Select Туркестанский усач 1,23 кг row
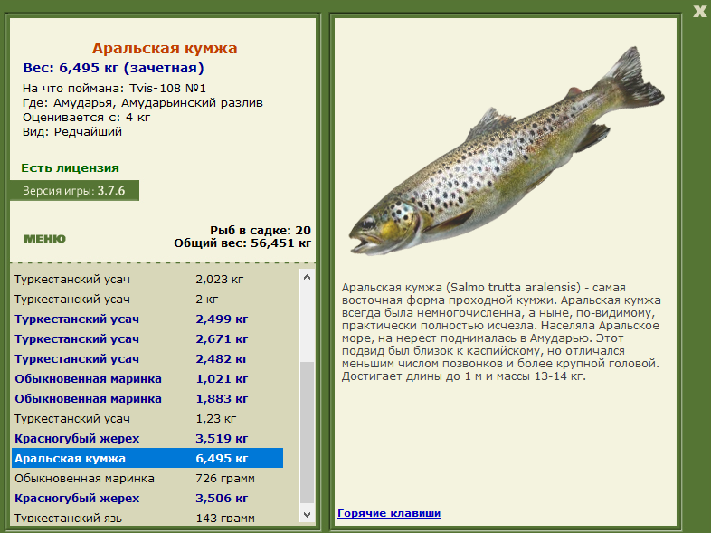The width and height of the screenshot is (711, 533). pos(147,419)
